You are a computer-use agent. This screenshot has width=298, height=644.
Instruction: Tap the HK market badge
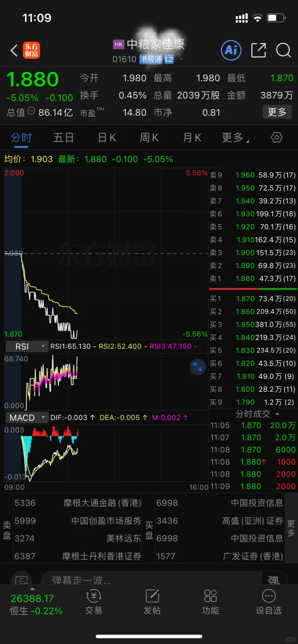click(x=119, y=44)
